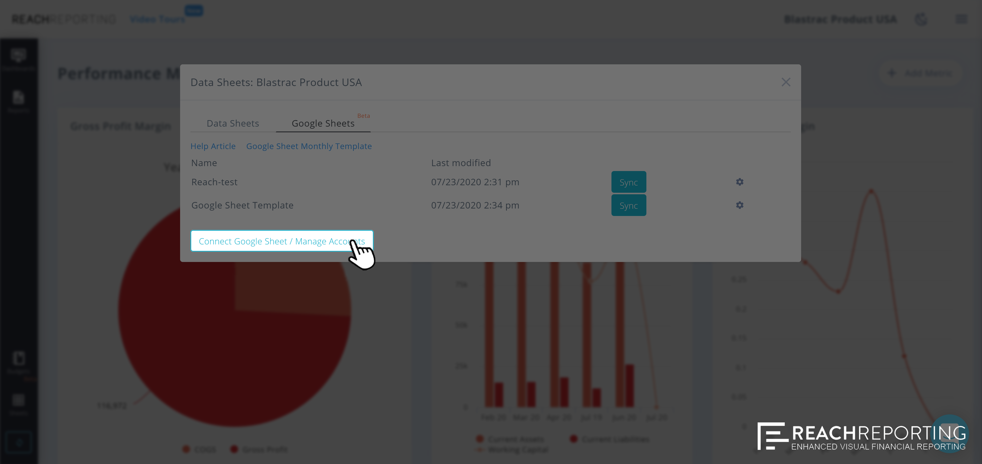This screenshot has width=982, height=464.
Task: Sync the Google Sheet Template row
Action: click(628, 206)
